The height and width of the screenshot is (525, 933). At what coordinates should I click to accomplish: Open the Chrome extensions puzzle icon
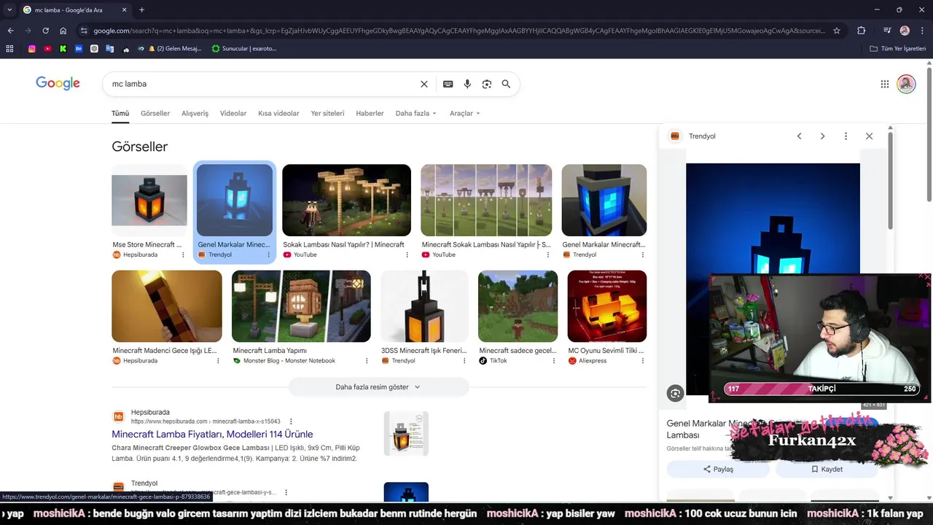click(x=862, y=31)
